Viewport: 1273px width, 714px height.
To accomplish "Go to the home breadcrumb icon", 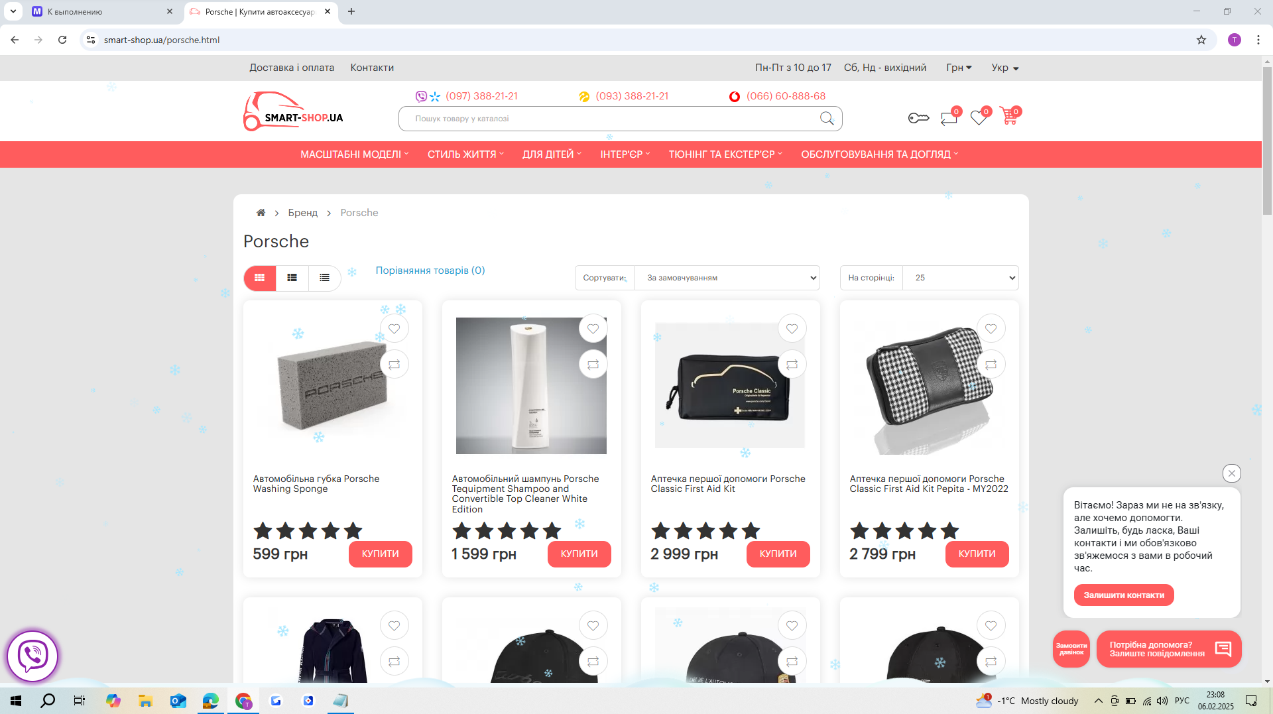I will (x=261, y=213).
